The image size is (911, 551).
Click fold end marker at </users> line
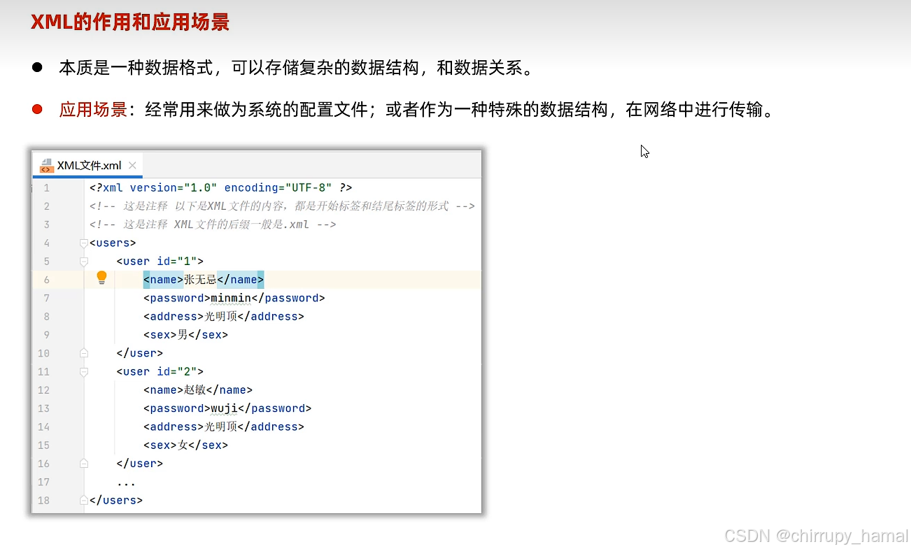(x=84, y=501)
